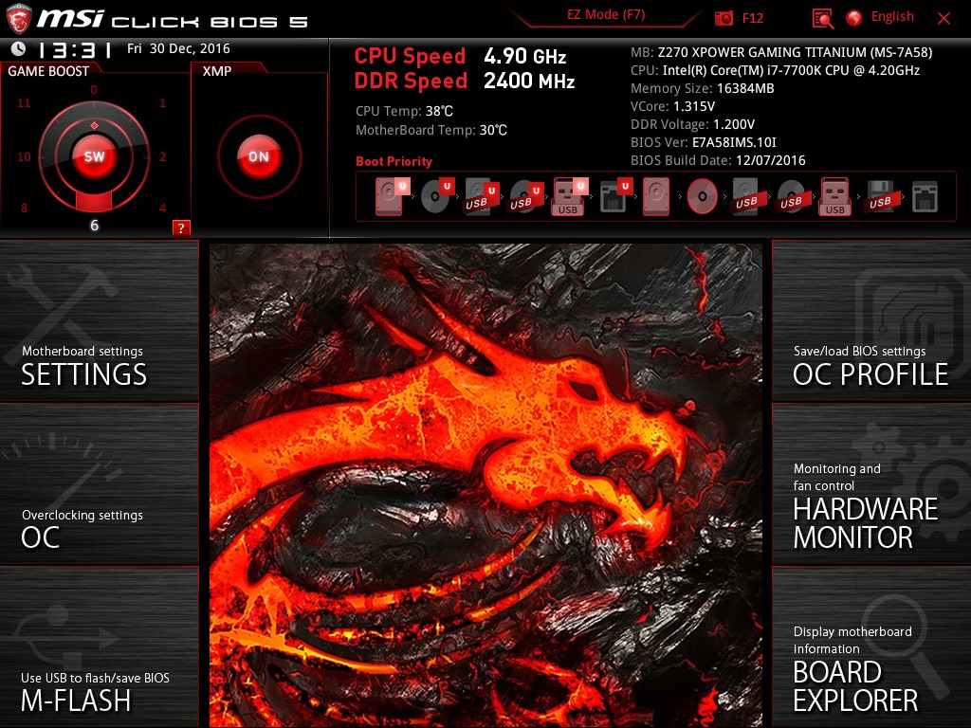The height and width of the screenshot is (728, 971).
Task: Click the Game Boost help question mark
Action: point(181,227)
